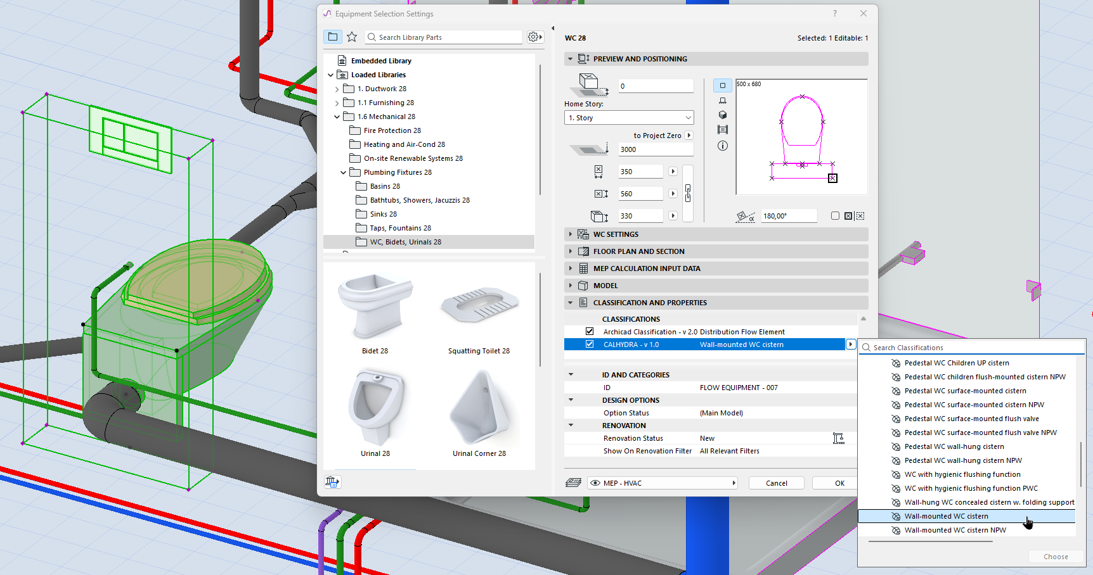The image size is (1093, 575).
Task: Open library settings gear menu
Action: pyautogui.click(x=534, y=37)
